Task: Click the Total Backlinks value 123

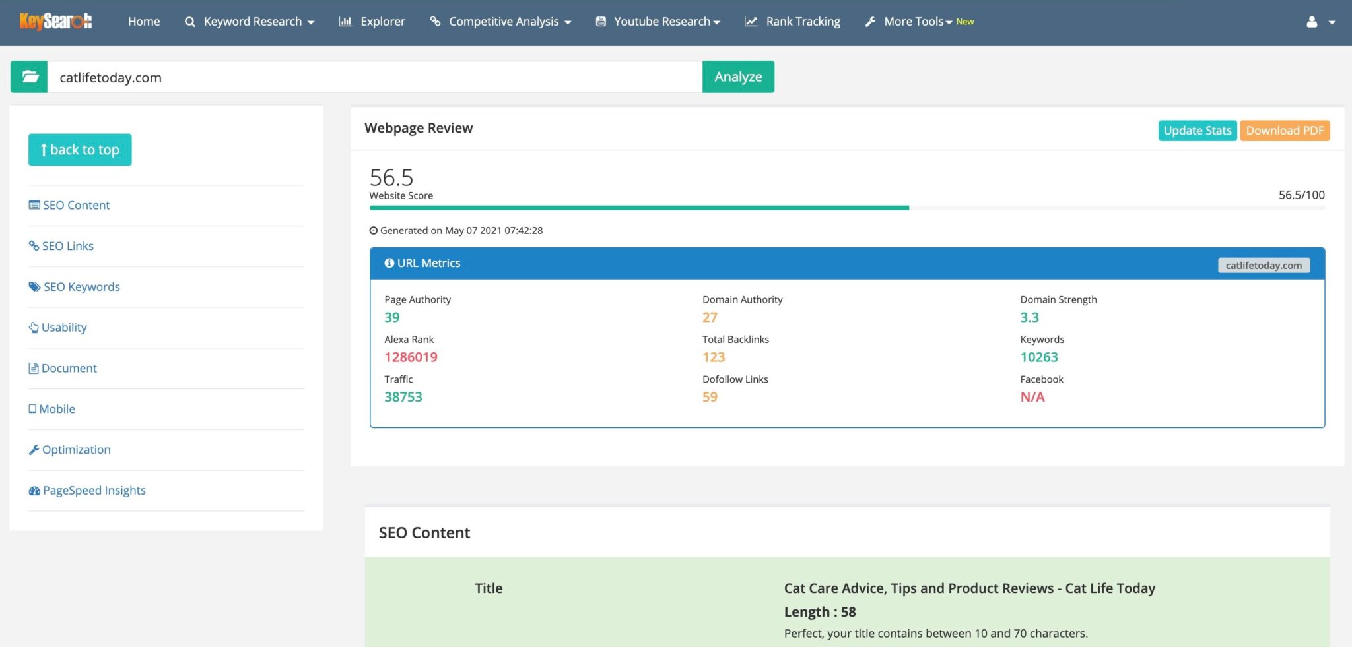Action: pyautogui.click(x=714, y=357)
